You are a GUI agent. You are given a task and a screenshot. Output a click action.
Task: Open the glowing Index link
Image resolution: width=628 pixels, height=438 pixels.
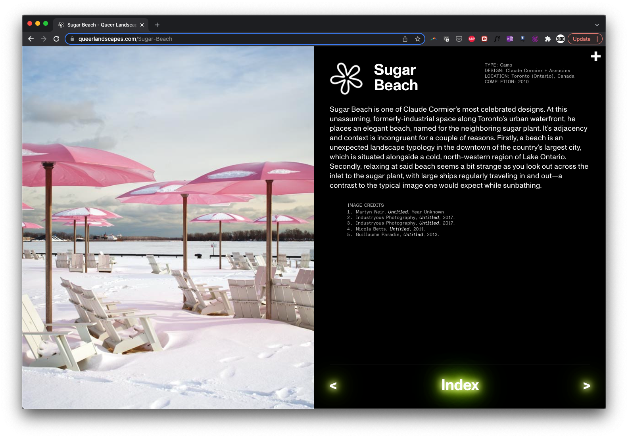[x=460, y=385]
